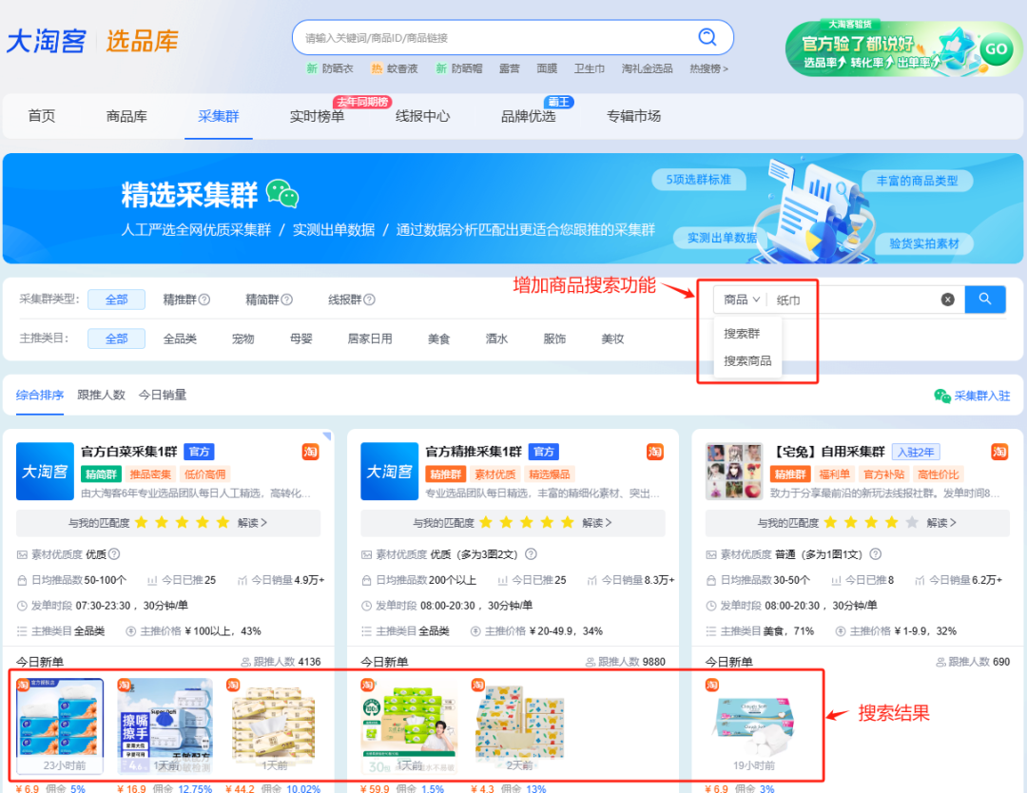Click help icon after 素材优质度 优质 on 白菜群
The image size is (1027, 793).
[x=114, y=554]
